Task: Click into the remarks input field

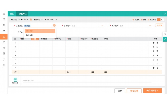Action: pos(87,81)
